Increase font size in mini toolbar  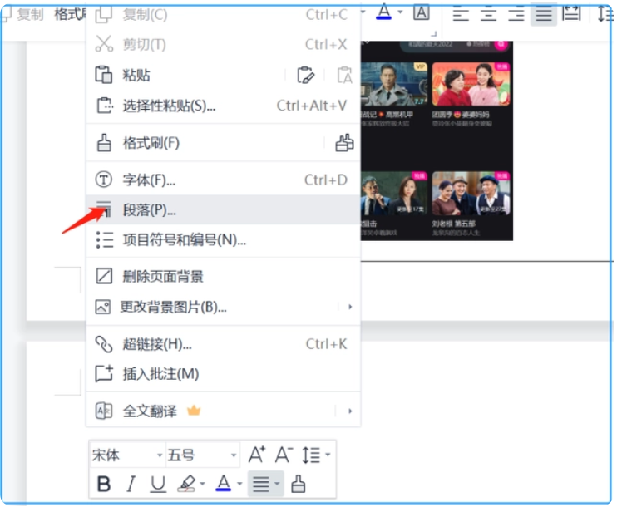click(257, 455)
